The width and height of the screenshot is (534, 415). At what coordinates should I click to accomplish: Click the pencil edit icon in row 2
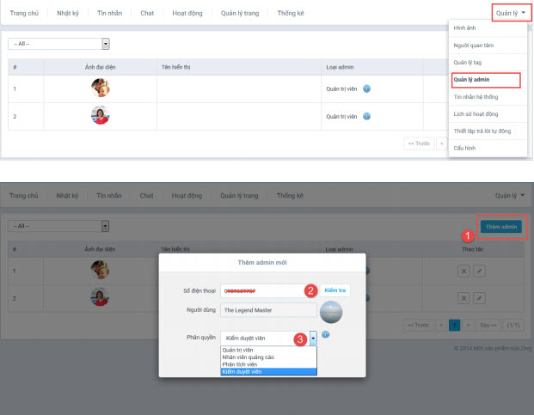(x=479, y=299)
